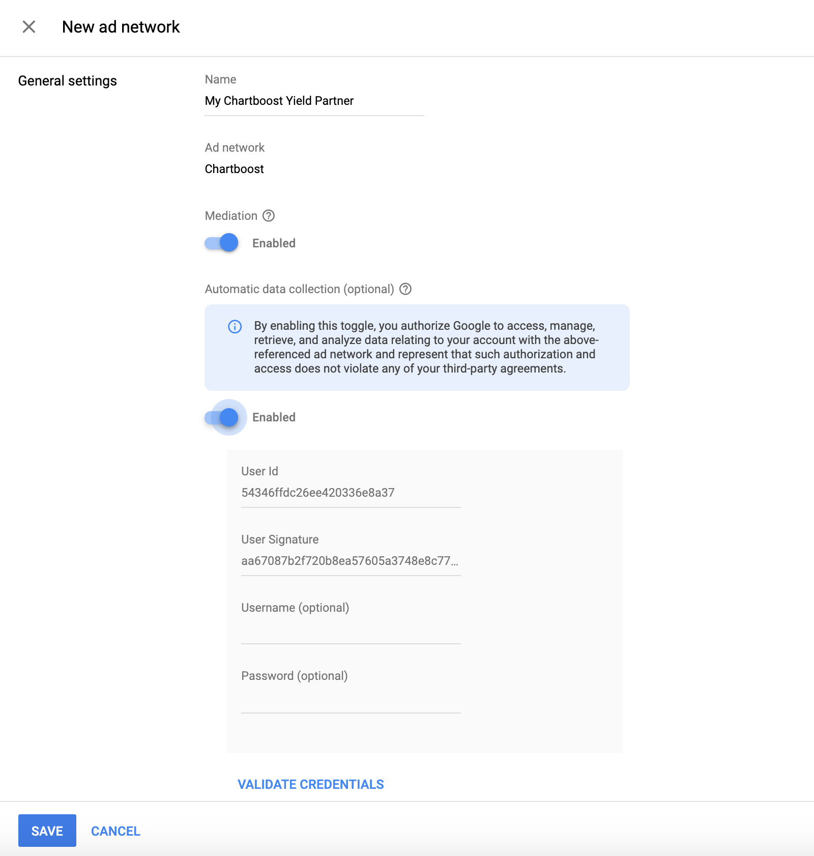Close the New ad network dialog
814x856 pixels.
[29, 27]
